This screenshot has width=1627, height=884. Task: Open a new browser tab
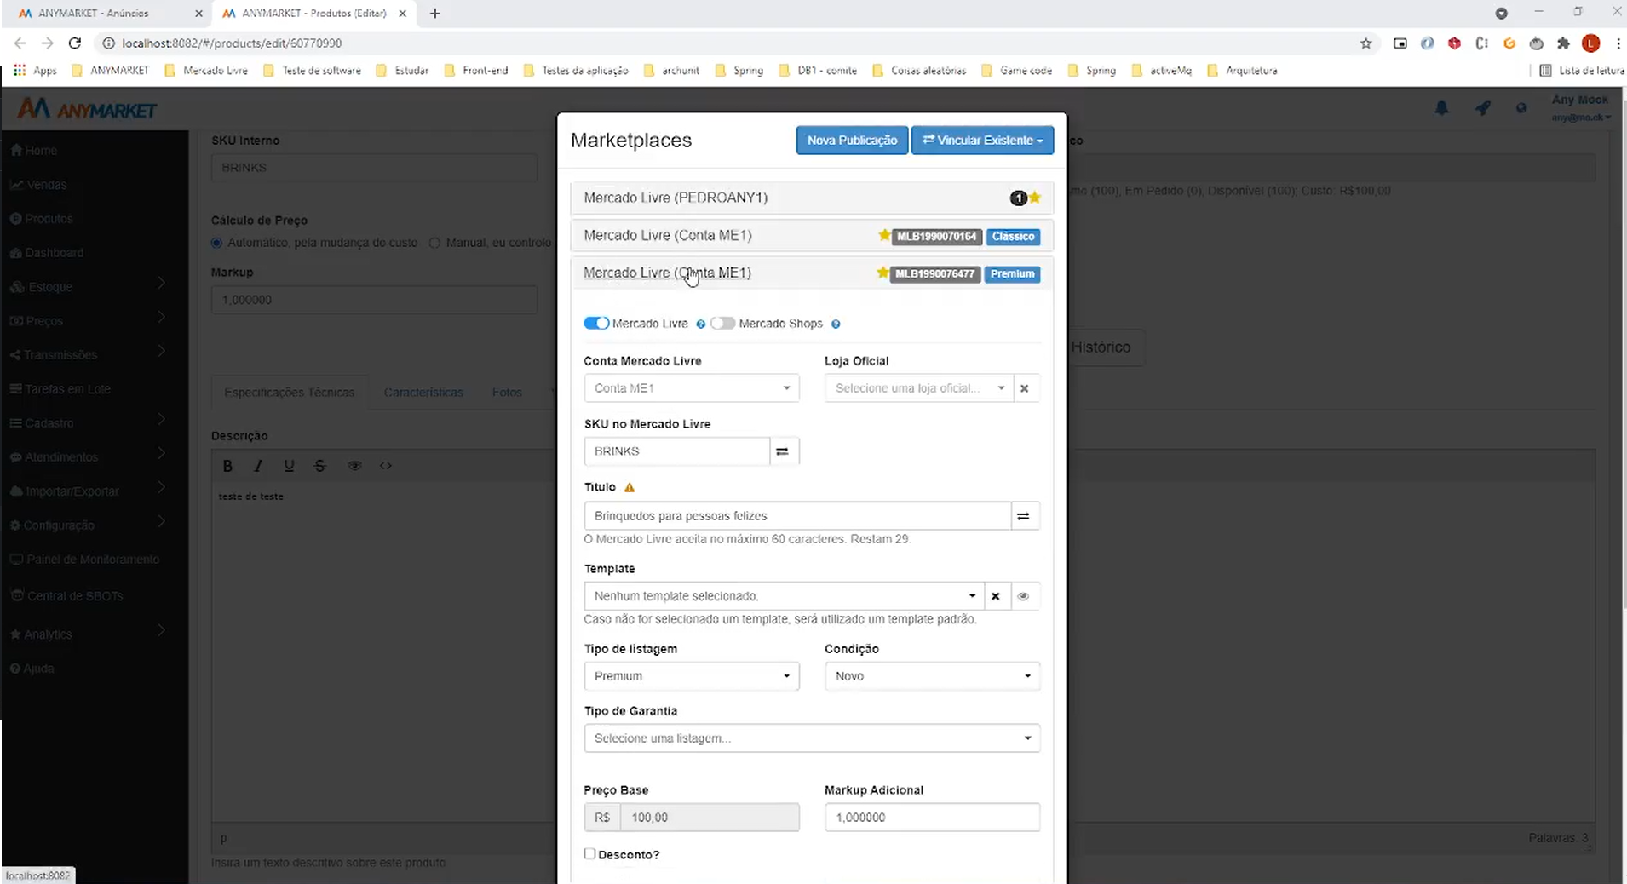pos(435,14)
